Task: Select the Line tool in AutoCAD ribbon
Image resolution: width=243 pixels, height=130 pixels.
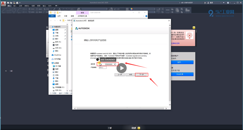Action: (4, 10)
